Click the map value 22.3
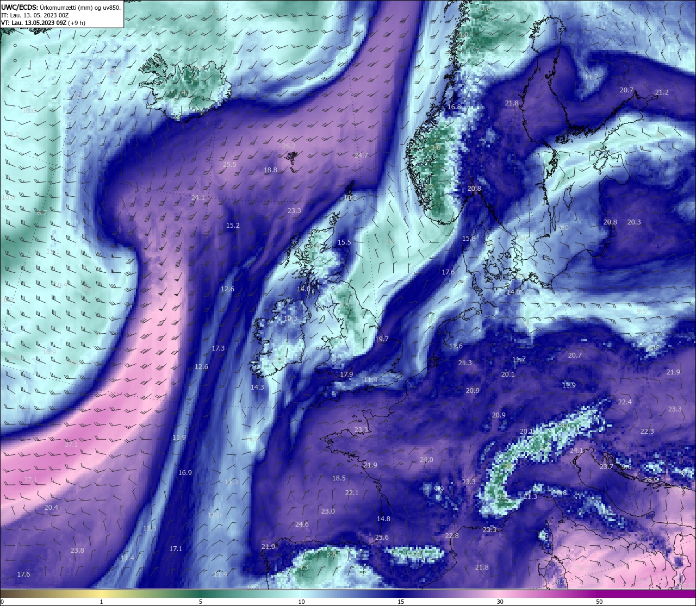The image size is (696, 606). 647,432
